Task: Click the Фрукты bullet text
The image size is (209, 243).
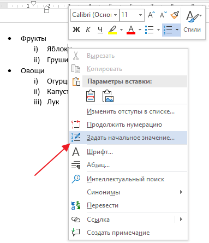Action: click(33, 39)
